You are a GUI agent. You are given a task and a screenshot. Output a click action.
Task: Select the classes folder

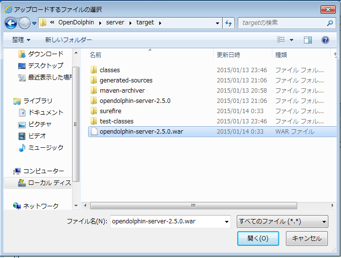[110, 70]
